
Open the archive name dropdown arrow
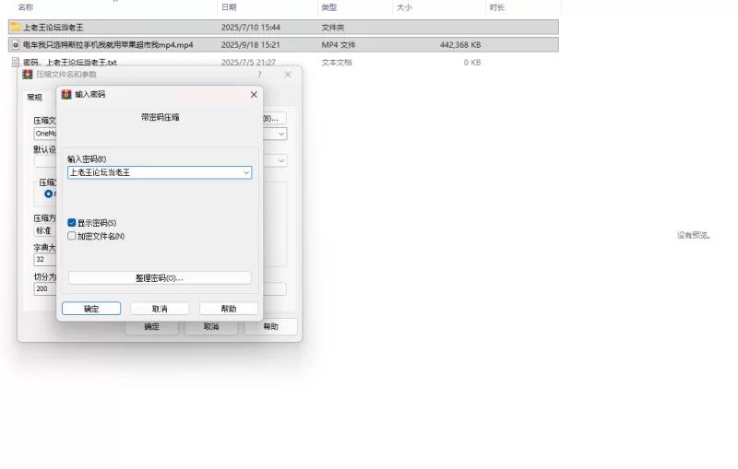(281, 134)
